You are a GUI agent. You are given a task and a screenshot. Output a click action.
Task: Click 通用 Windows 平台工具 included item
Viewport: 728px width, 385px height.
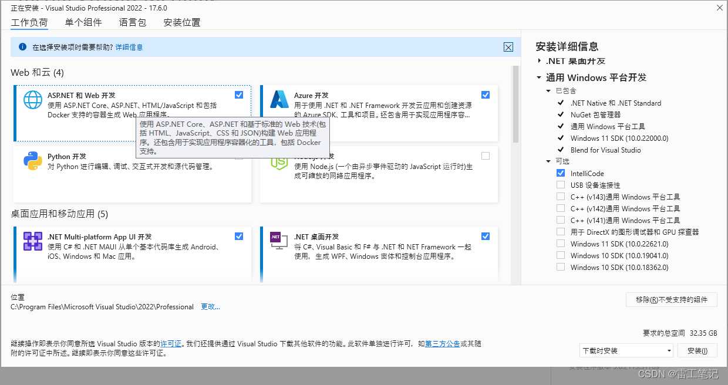pyautogui.click(x=608, y=126)
